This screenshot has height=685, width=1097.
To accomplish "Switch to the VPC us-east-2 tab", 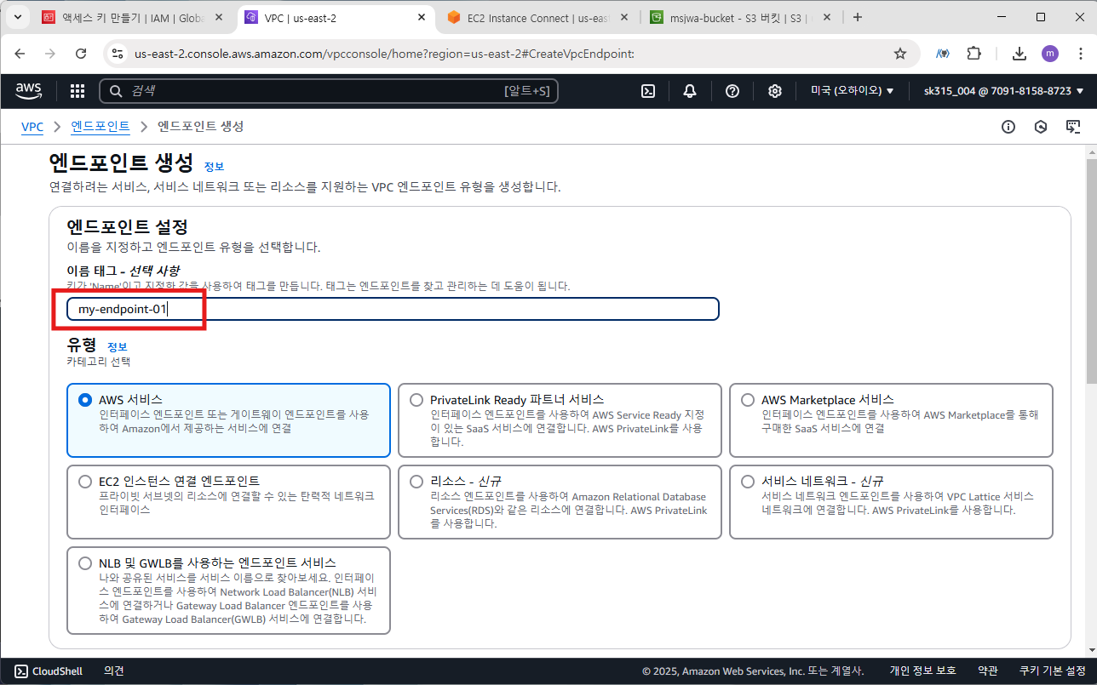I will click(336, 17).
